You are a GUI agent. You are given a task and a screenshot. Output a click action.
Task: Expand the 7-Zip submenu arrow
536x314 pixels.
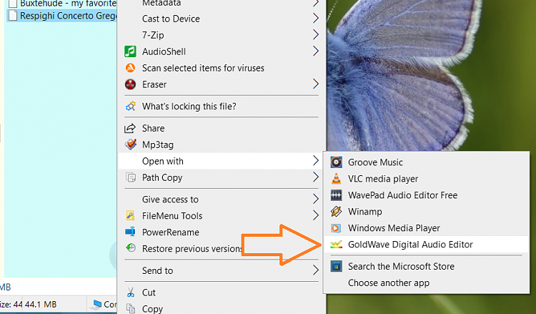tap(316, 34)
